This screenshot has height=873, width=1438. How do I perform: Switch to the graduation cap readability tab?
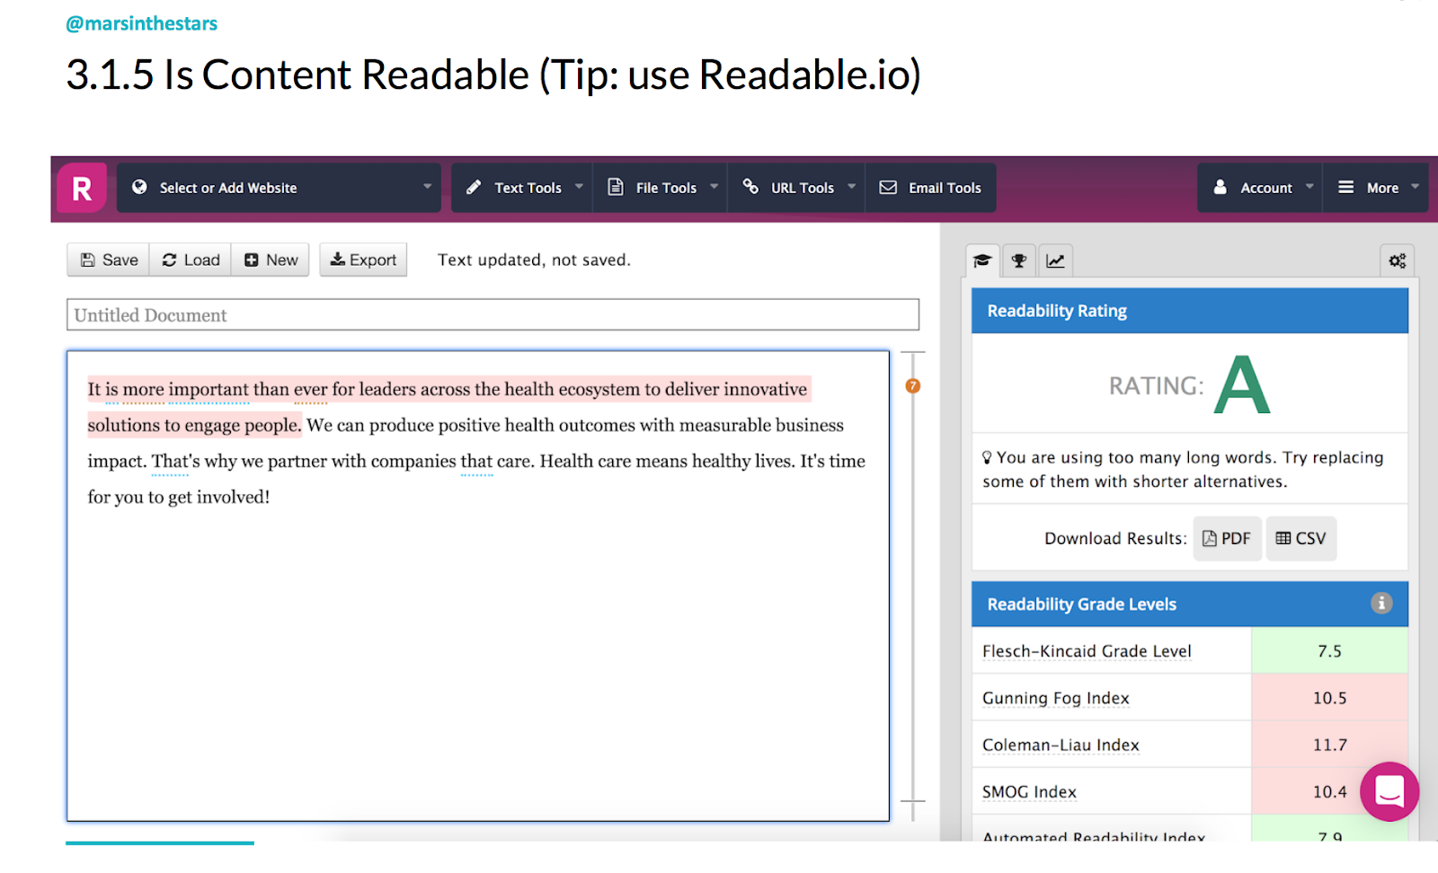click(x=981, y=260)
